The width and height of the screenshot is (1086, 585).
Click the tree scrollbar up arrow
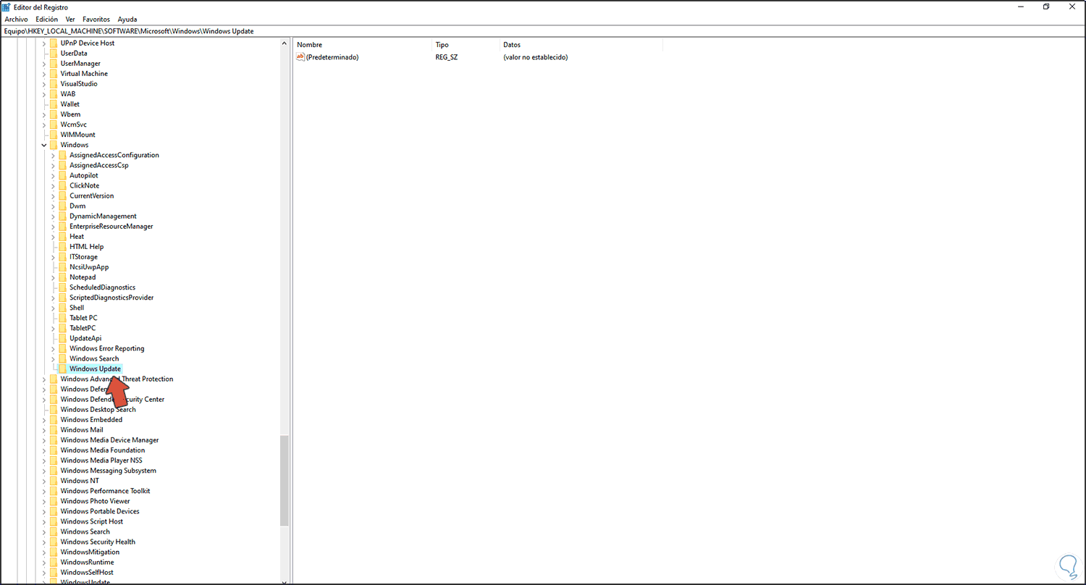(285, 43)
